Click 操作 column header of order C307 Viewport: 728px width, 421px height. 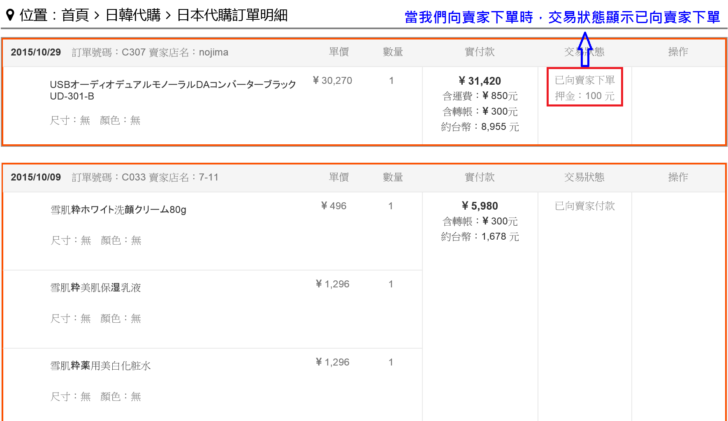[678, 52]
